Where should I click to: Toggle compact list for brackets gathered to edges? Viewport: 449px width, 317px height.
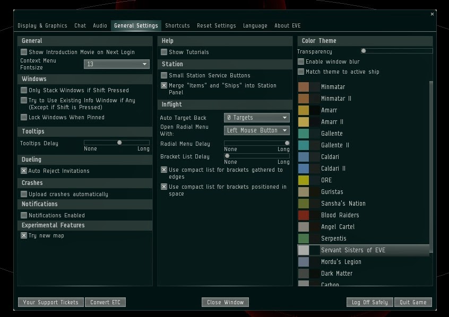(164, 170)
